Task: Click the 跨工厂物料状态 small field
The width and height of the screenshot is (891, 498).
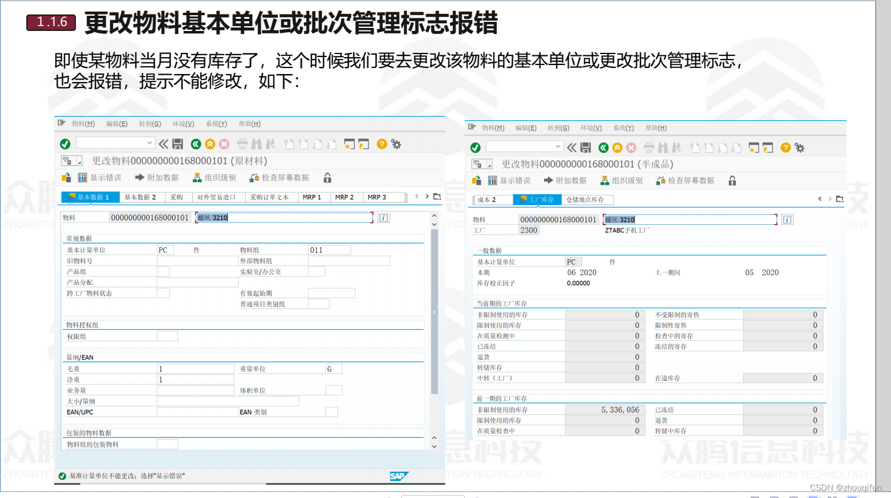Action: (163, 293)
